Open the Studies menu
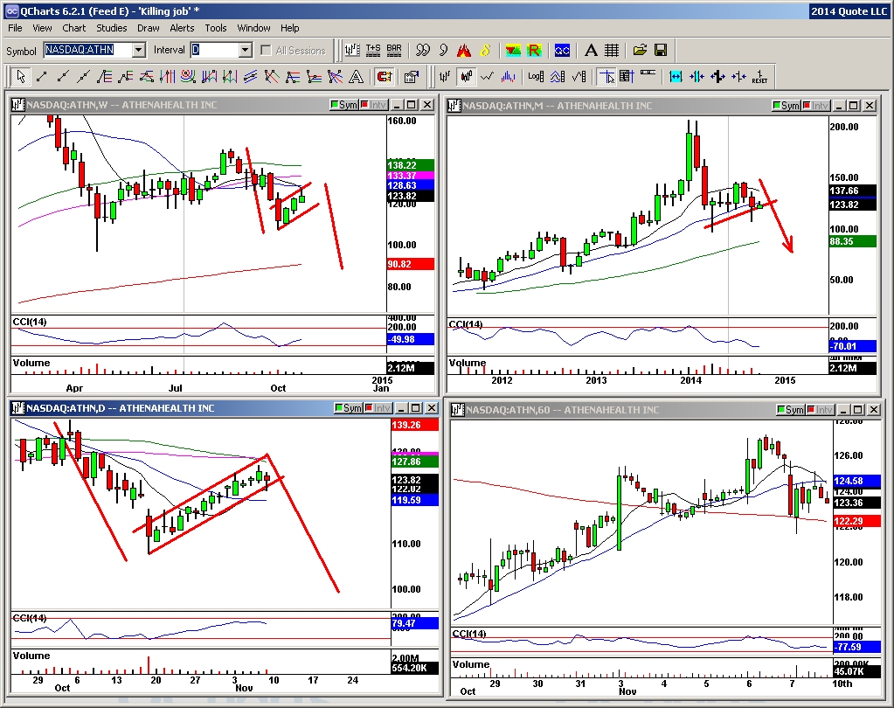The width and height of the screenshot is (894, 708). click(x=111, y=28)
